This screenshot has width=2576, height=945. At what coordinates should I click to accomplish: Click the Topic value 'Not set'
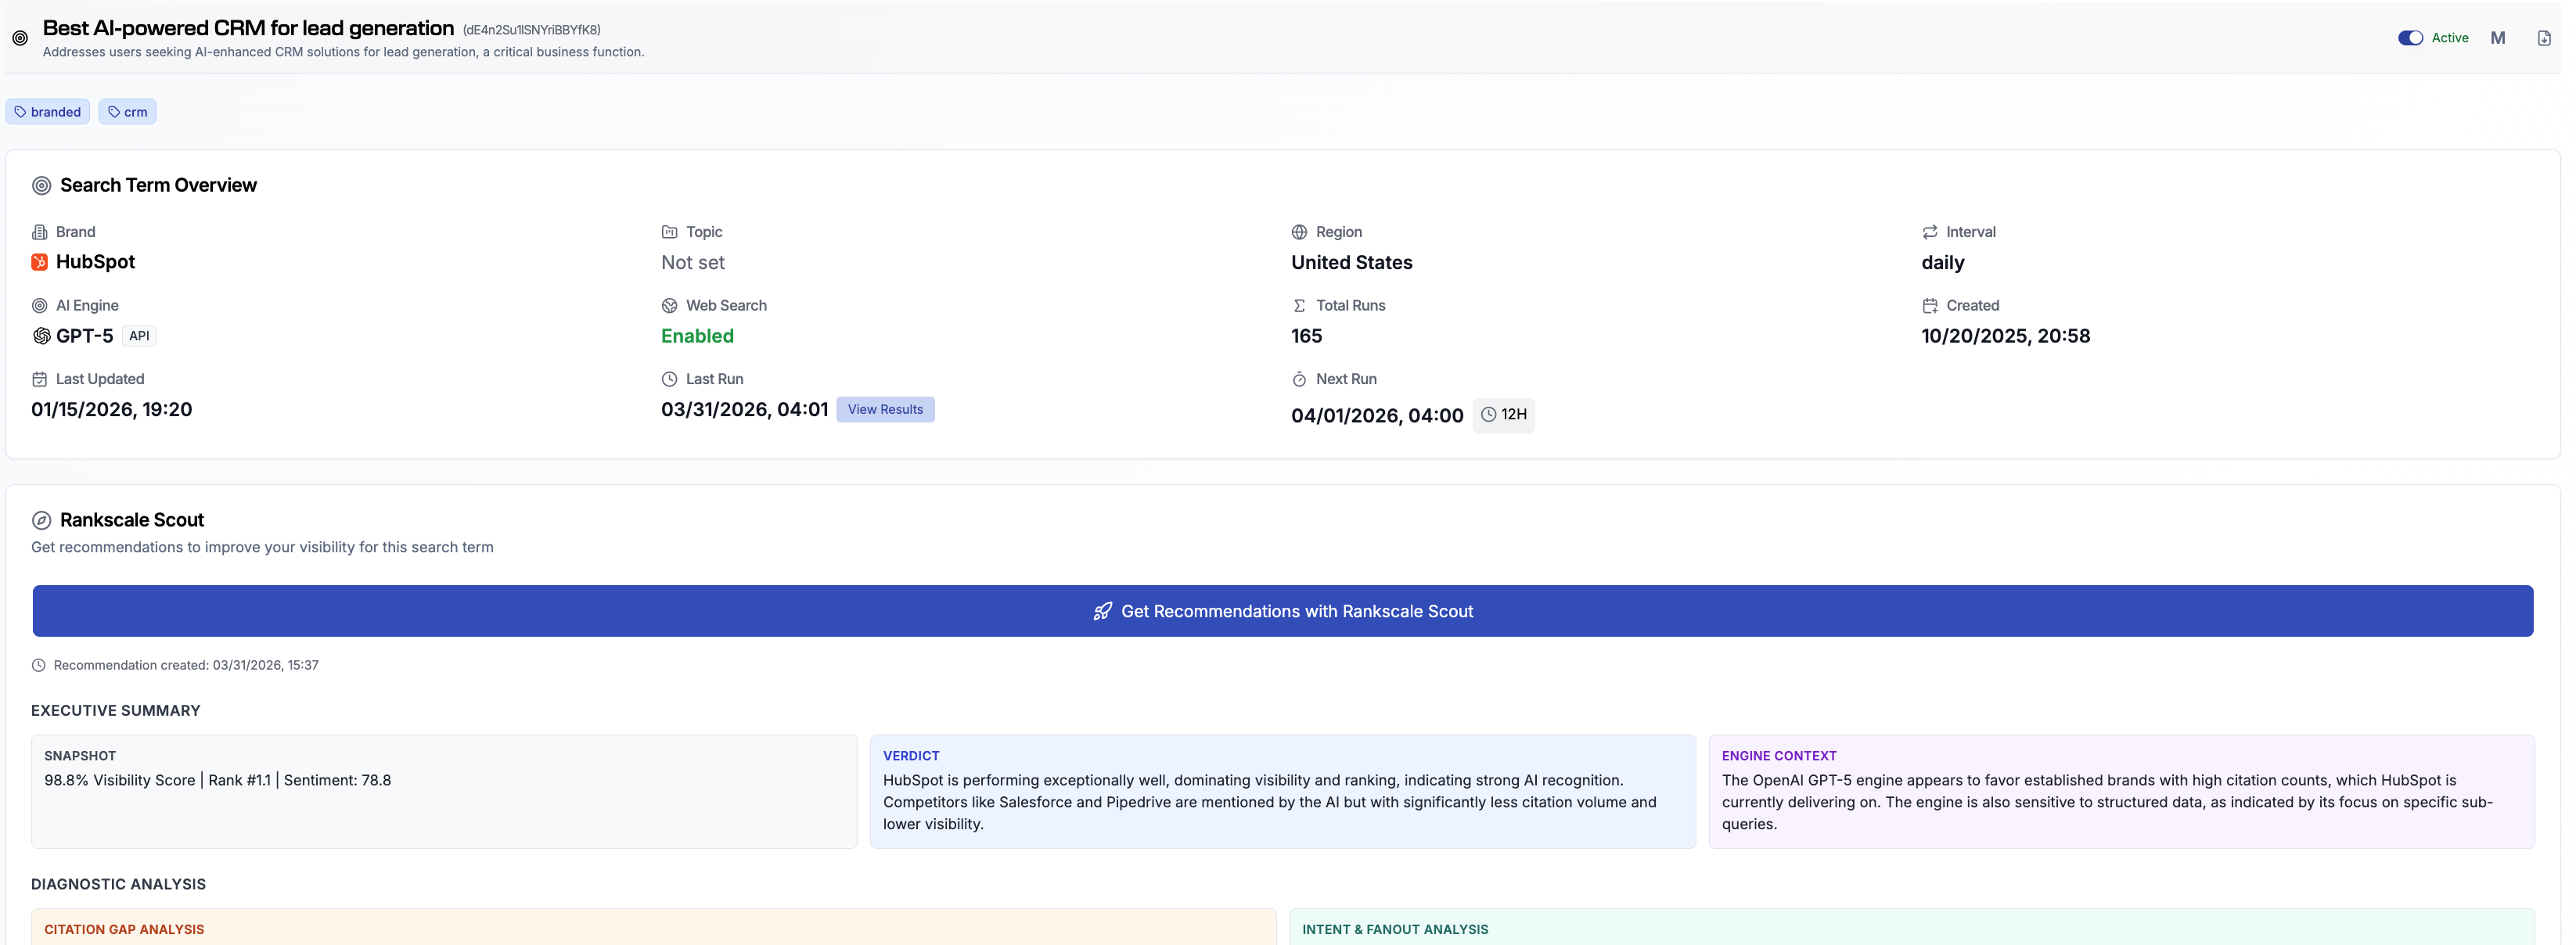(693, 263)
